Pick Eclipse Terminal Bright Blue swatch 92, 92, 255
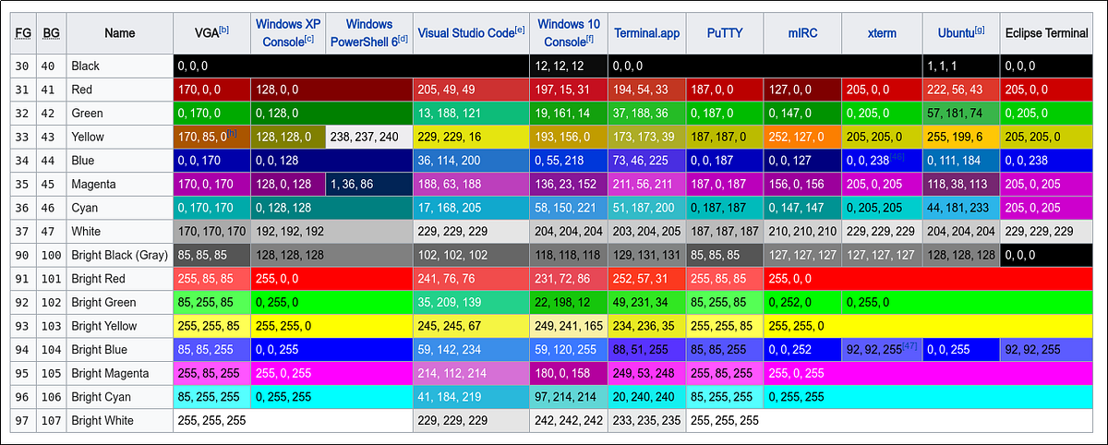The image size is (1108, 445). click(1048, 350)
